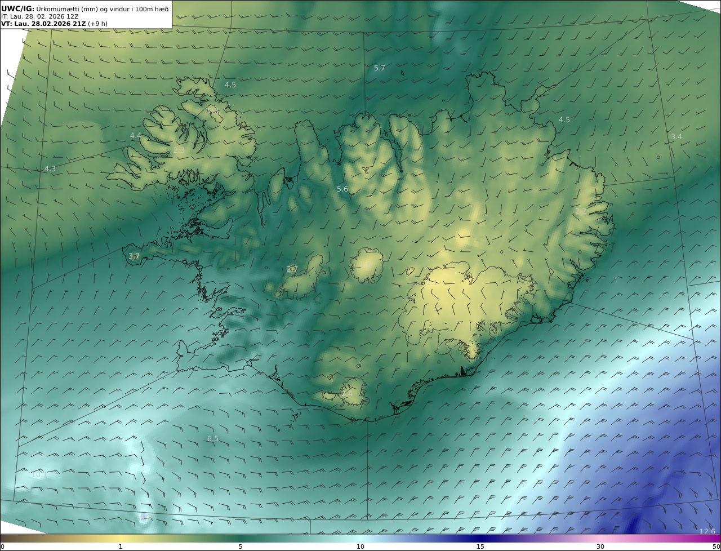Screen dimensions: 721x551
Task: Pick the dark green color above the 5 tick
Action: (x=241, y=539)
